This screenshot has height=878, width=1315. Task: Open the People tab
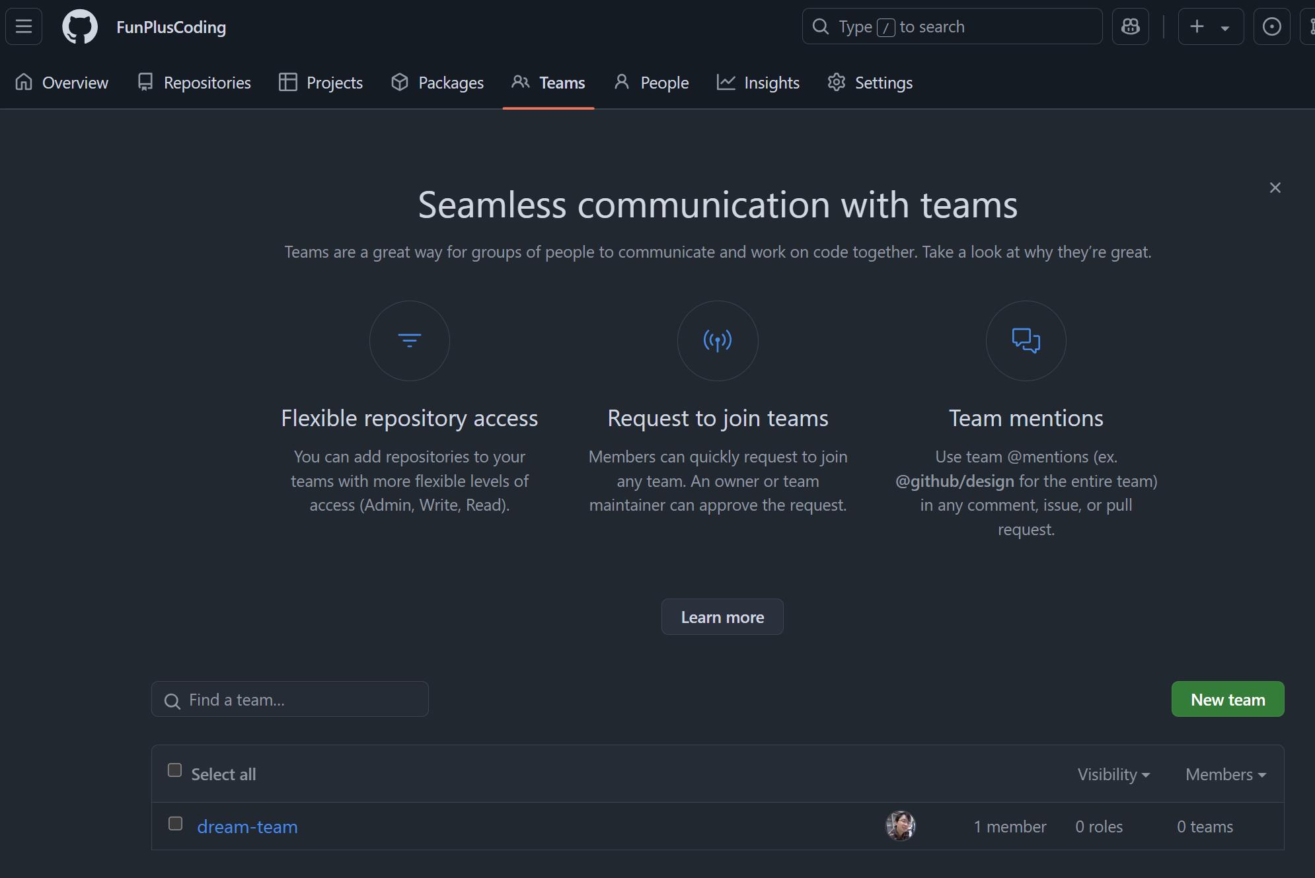[652, 83]
